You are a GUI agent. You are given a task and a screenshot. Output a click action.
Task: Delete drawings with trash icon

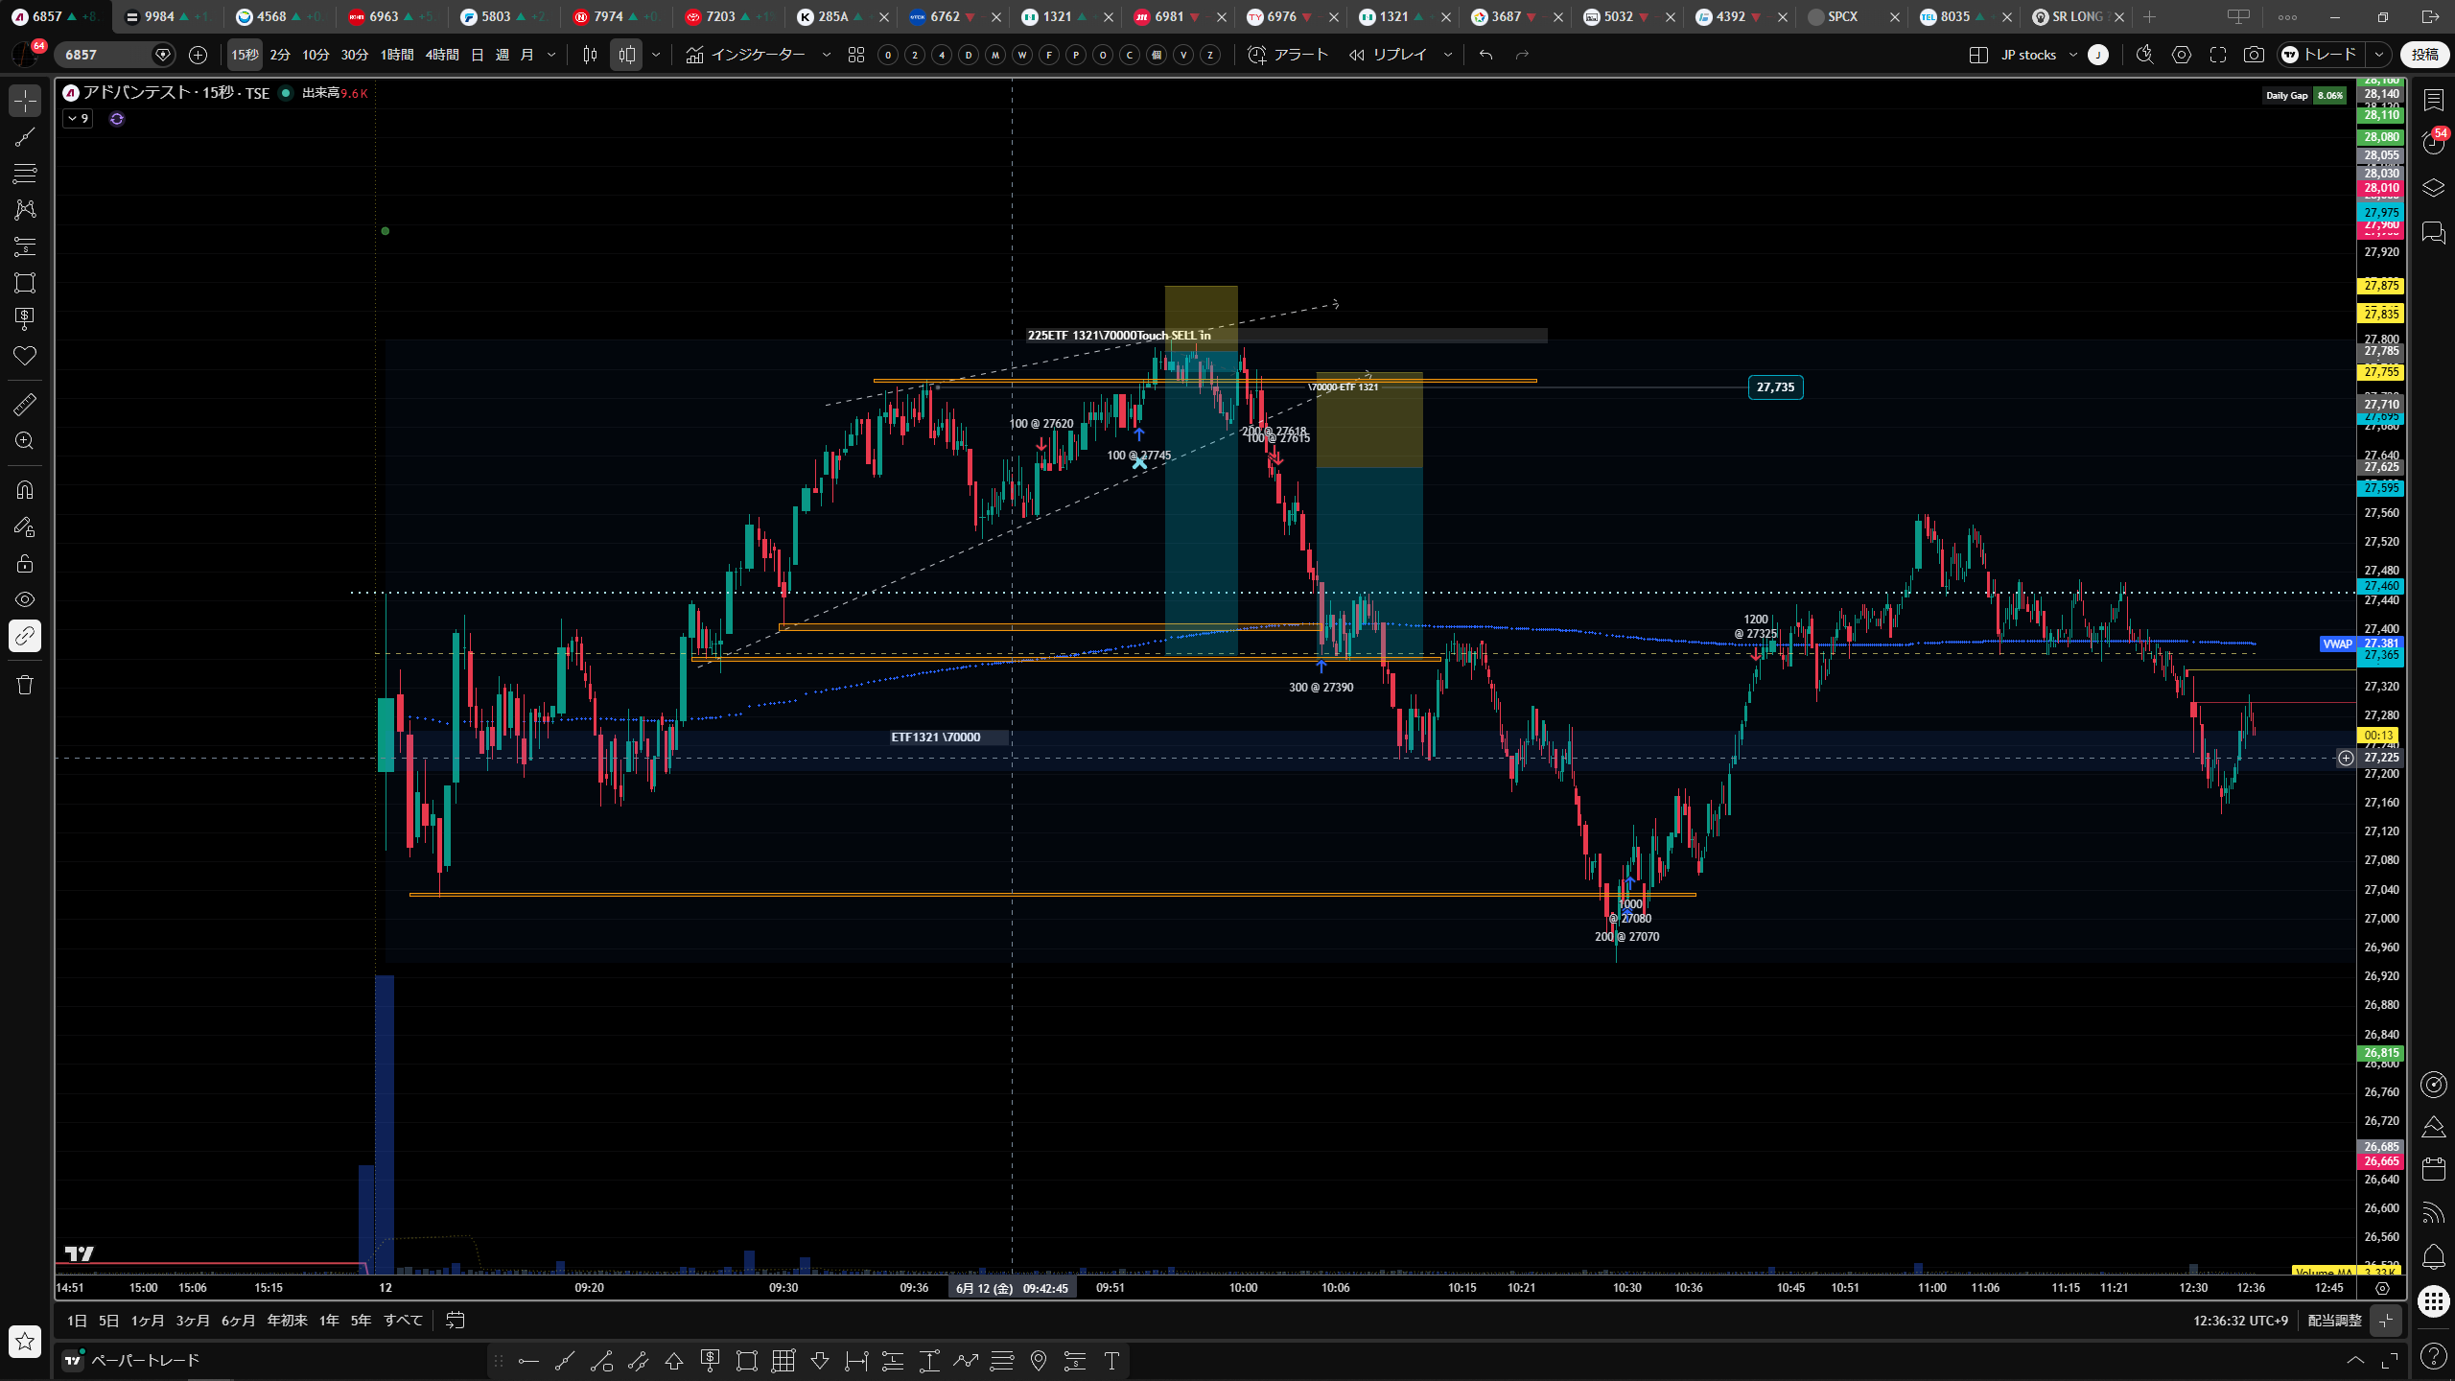[x=25, y=685]
